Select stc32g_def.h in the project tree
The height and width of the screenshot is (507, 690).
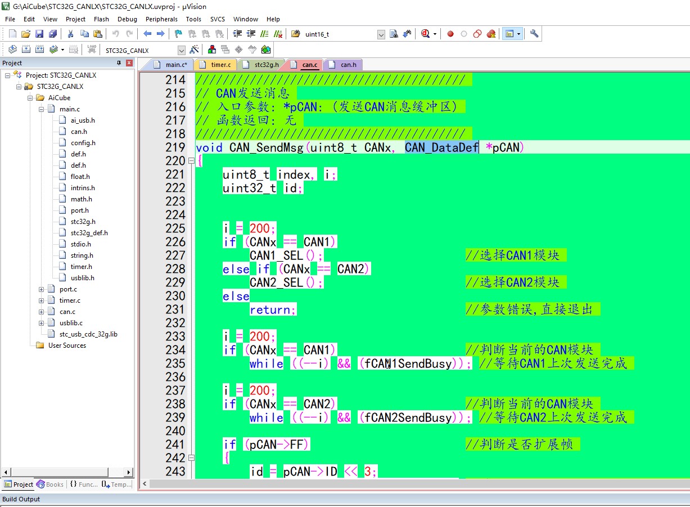89,233
